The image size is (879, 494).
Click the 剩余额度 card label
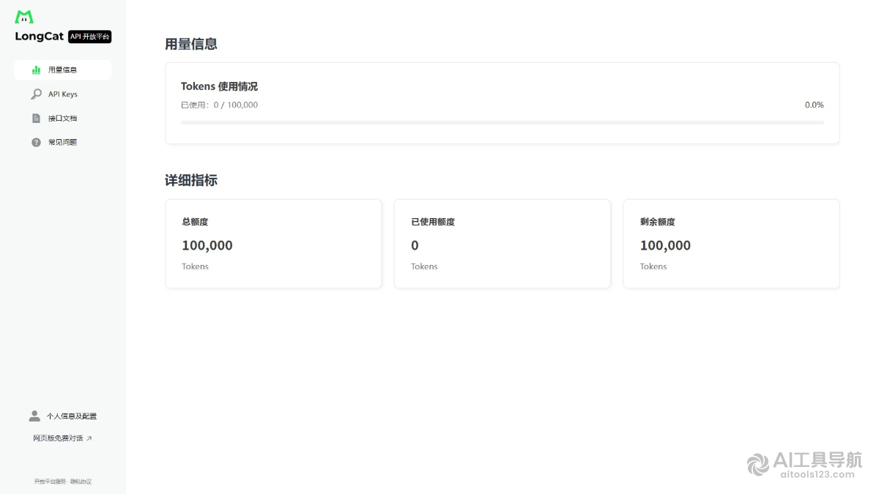tap(657, 222)
